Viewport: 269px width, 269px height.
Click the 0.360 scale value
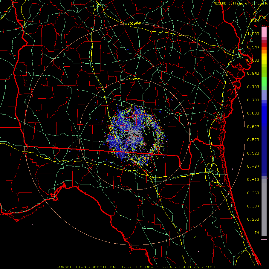[x=253, y=193]
